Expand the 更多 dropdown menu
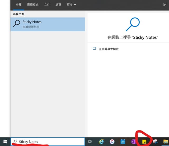The width and height of the screenshot is (169, 146). point(71,5)
